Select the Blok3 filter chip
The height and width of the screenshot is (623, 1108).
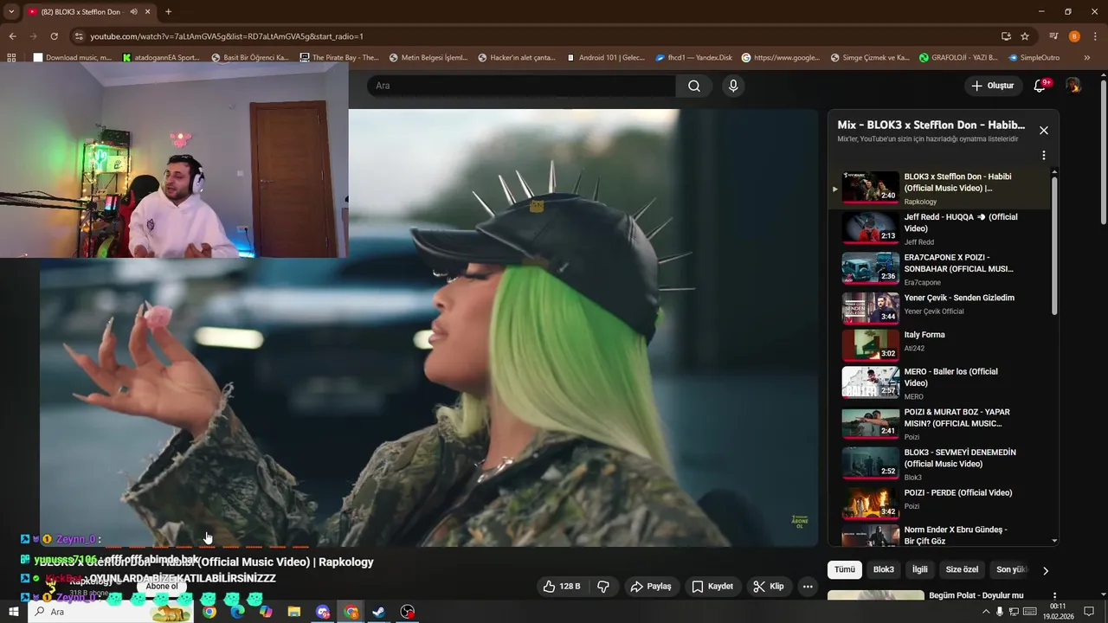tap(883, 569)
